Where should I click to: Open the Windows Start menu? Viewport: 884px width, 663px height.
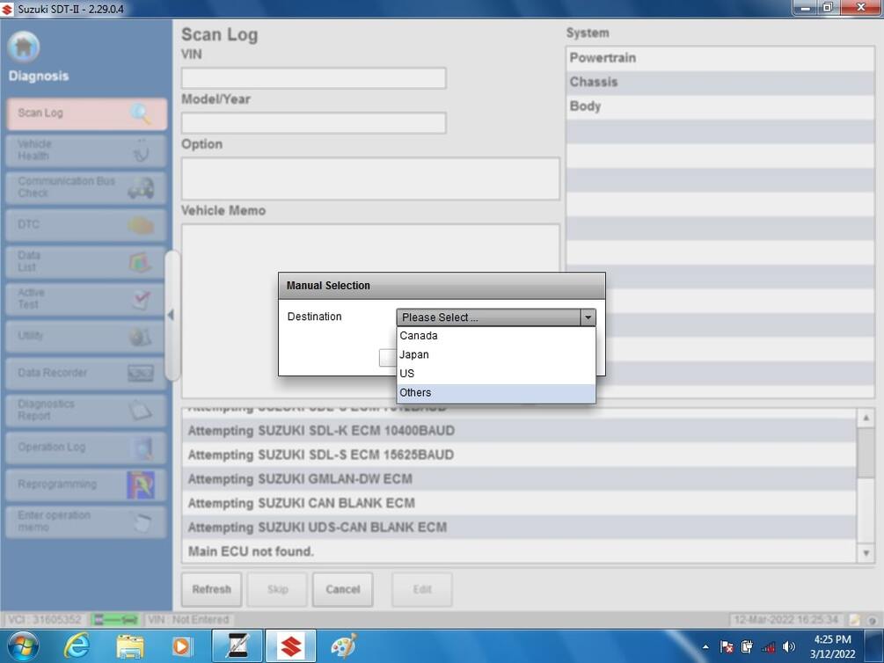point(22,646)
